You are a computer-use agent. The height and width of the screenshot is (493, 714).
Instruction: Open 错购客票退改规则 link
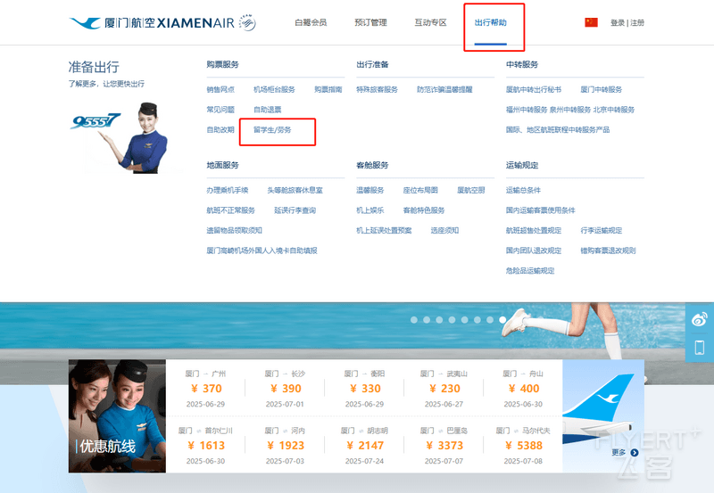click(x=608, y=251)
